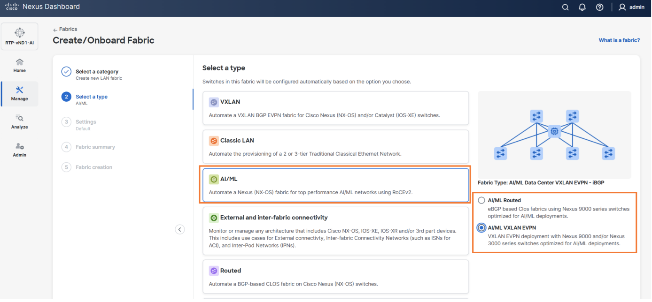Click the External connectivity card icon
This screenshot has width=652, height=302.
pos(214,218)
